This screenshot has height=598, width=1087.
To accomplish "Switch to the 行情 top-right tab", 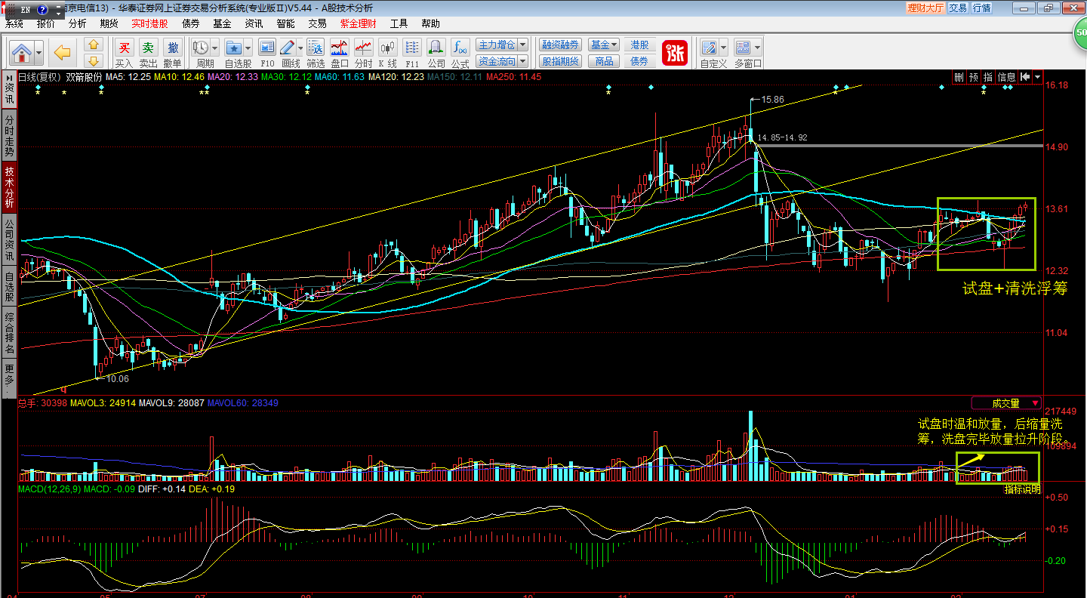I will [982, 8].
